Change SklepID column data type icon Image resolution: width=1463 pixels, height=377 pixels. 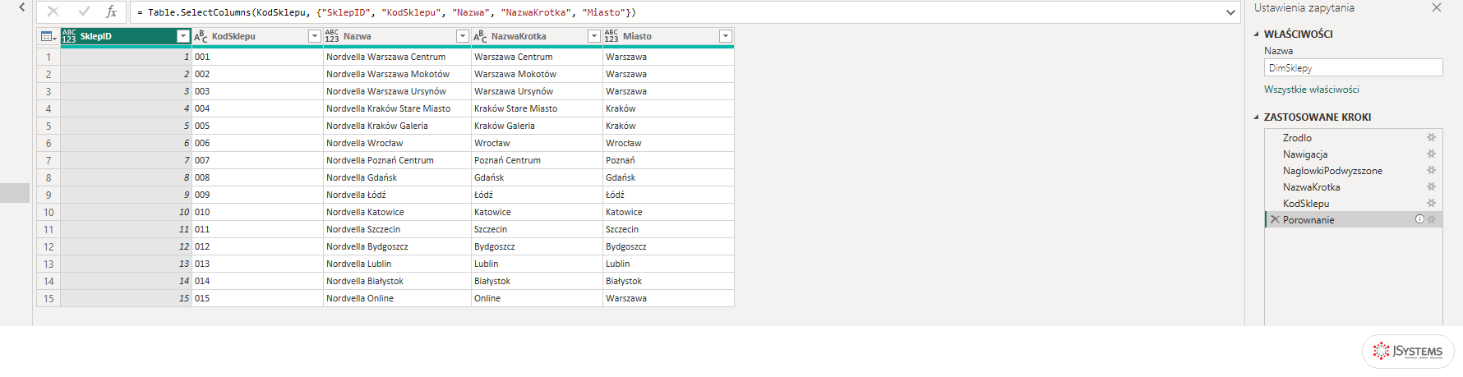coord(69,36)
